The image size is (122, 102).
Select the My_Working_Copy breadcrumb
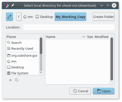pos(70,17)
